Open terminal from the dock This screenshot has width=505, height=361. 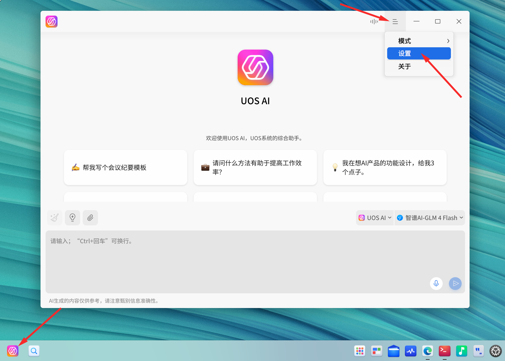(445, 351)
